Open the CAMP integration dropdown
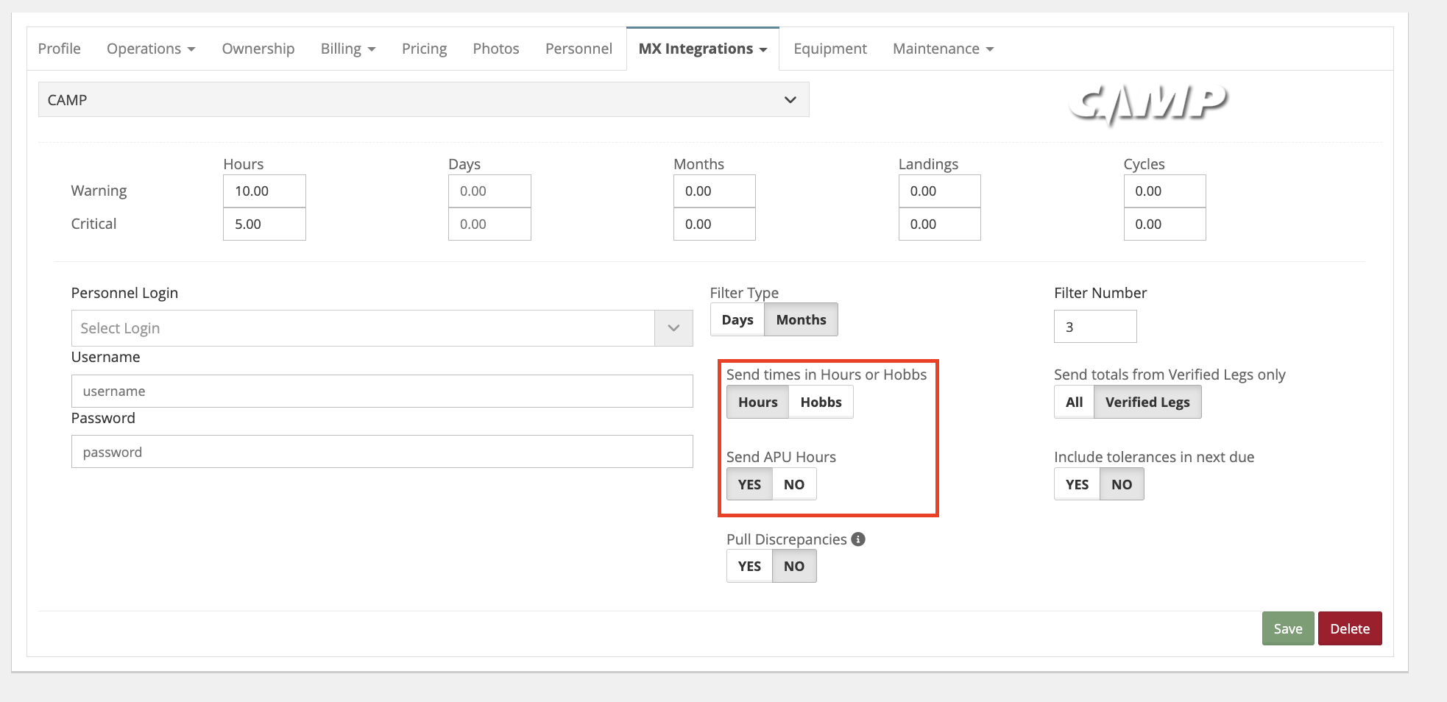 click(423, 100)
